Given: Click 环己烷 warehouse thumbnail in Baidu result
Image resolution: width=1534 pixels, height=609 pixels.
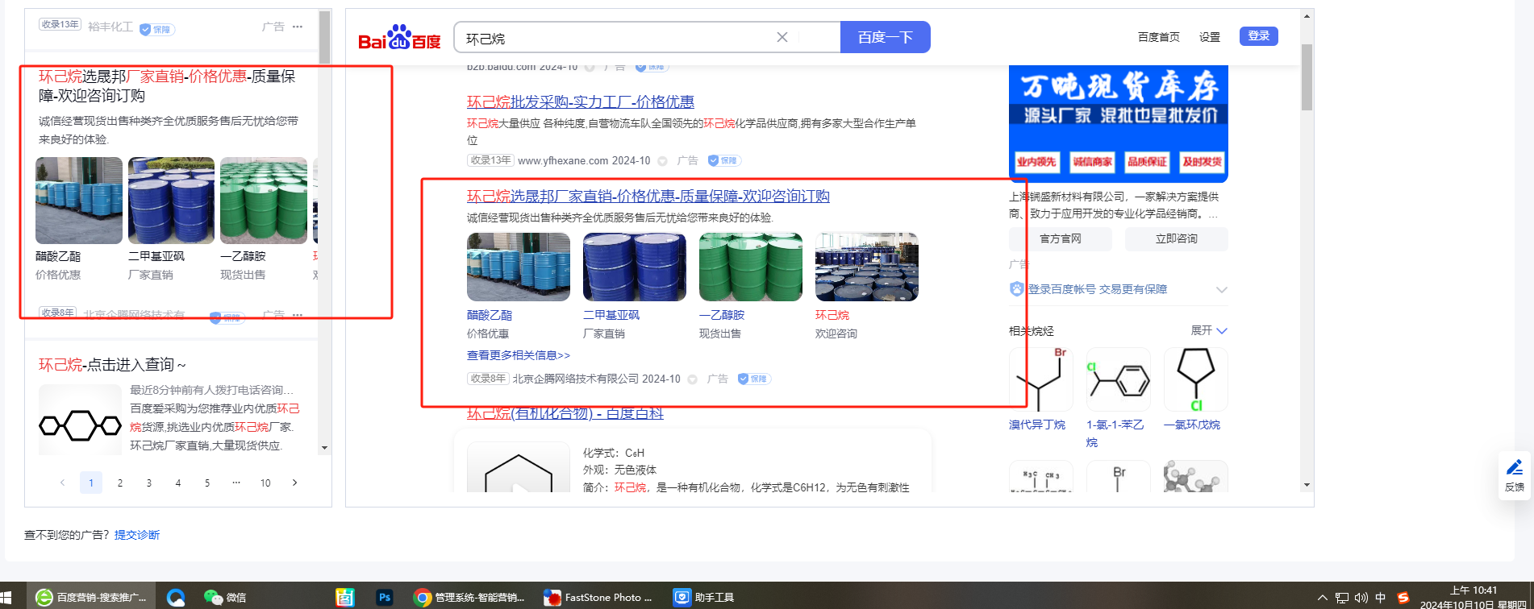Looking at the screenshot, I should pos(867,267).
